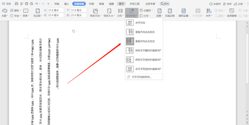Adjust the top margin spinner arrows
Viewport: 249px width, 125px height.
coord(64,10)
